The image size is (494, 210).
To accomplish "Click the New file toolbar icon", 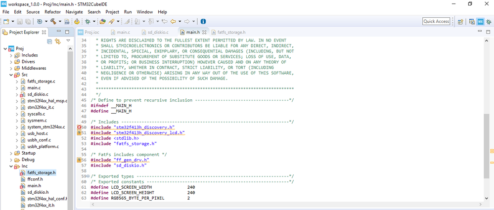I will pos(6,21).
